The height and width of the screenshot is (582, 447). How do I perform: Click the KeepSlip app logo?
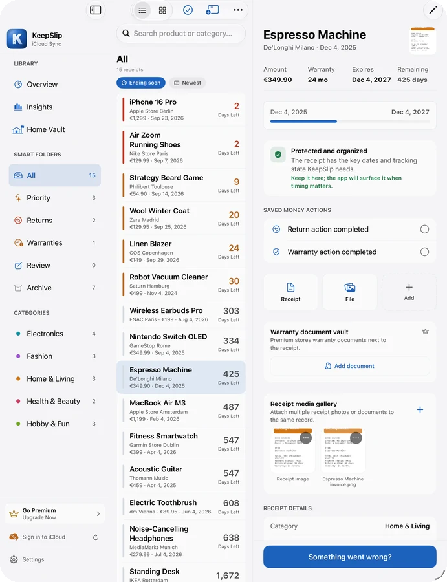coord(17,39)
